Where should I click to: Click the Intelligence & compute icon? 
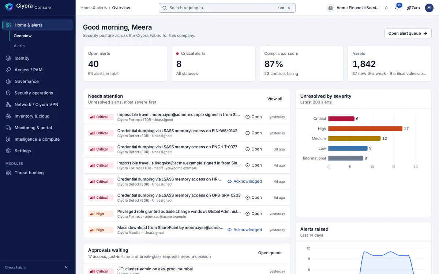(8, 139)
